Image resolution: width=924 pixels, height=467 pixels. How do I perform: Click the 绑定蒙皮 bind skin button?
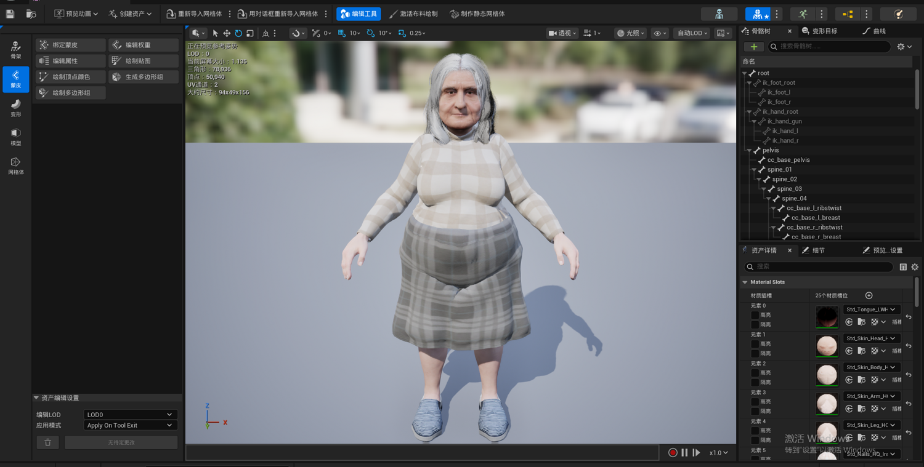point(70,45)
